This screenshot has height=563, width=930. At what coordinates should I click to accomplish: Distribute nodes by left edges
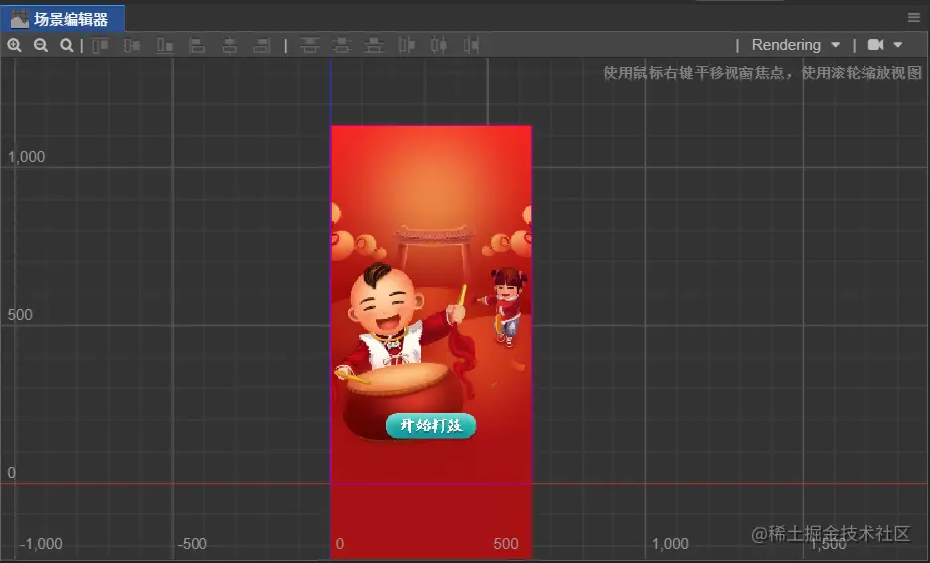406,45
